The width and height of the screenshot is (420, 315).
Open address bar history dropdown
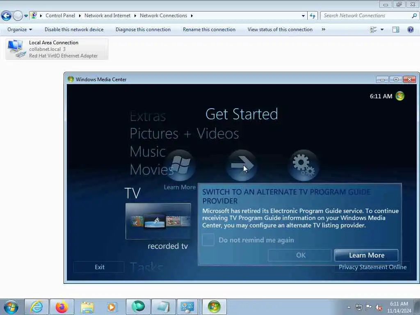tap(303, 16)
